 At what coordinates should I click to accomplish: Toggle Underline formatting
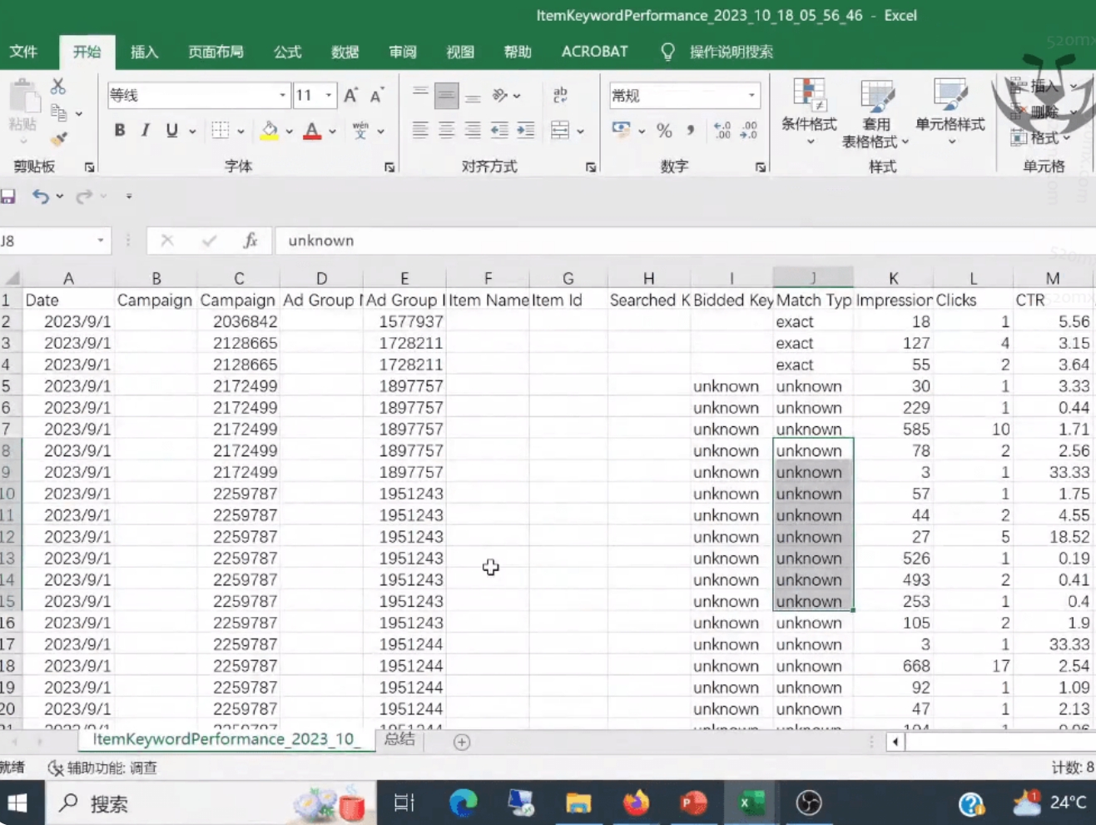171,131
